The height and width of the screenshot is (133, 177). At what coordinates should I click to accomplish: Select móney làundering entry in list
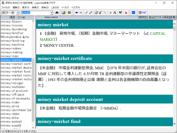pos(14,29)
